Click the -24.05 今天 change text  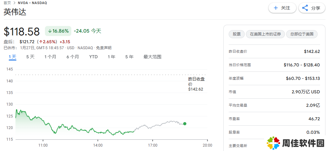87,31
